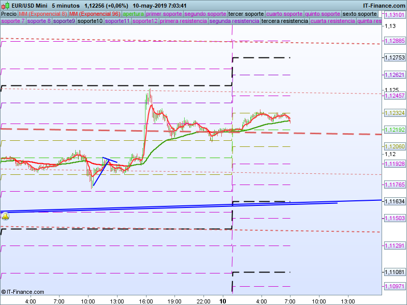Click the yellow alert bell icon
Screen dimensions: 407x305
pyautogui.click(x=5, y=217)
